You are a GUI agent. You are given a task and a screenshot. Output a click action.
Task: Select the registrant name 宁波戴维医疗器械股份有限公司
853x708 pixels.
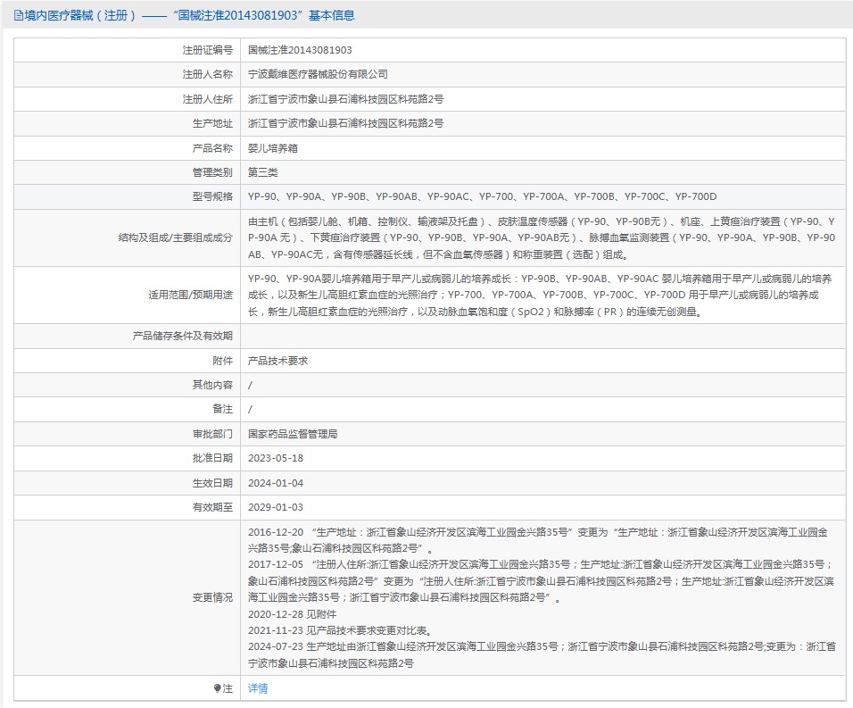[x=318, y=74]
